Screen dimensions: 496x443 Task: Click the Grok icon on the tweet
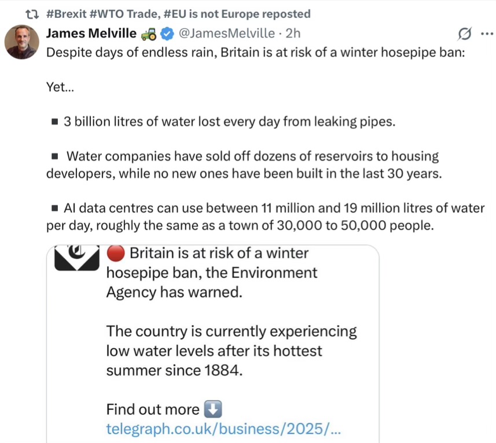pyautogui.click(x=464, y=35)
